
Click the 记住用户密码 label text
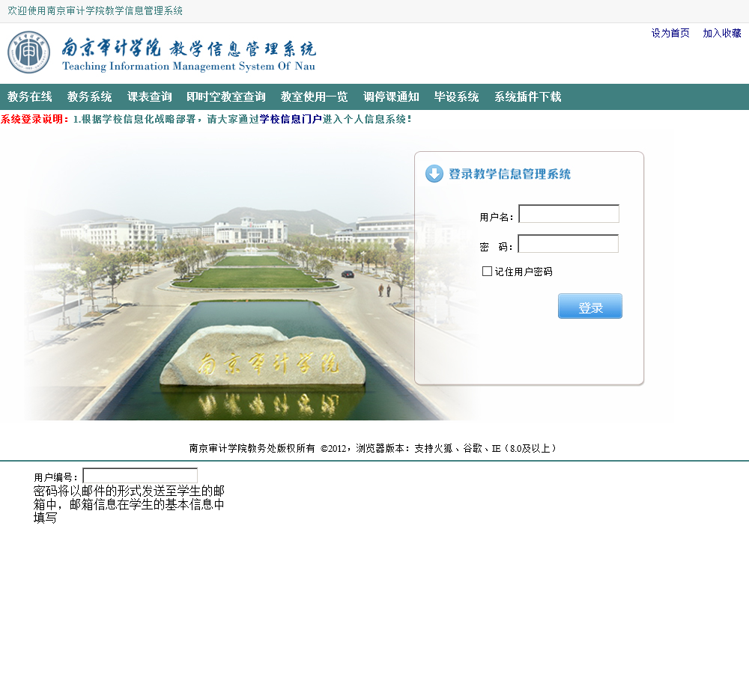(x=524, y=272)
